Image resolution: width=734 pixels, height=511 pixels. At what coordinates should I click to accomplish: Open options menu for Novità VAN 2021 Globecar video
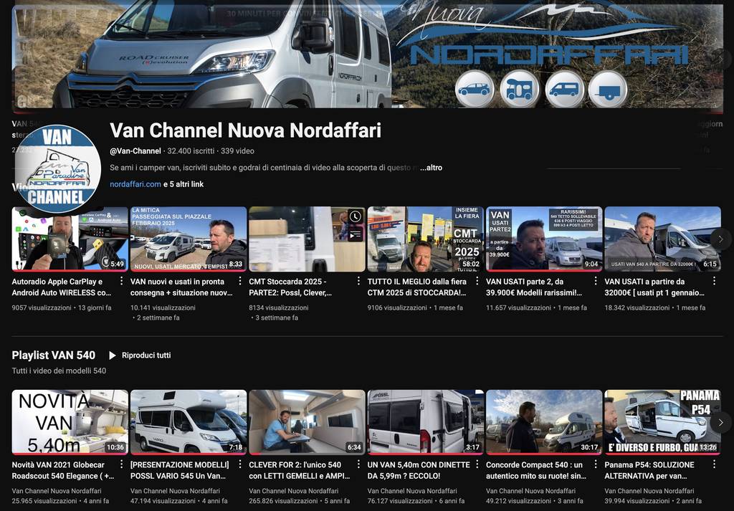tap(122, 464)
